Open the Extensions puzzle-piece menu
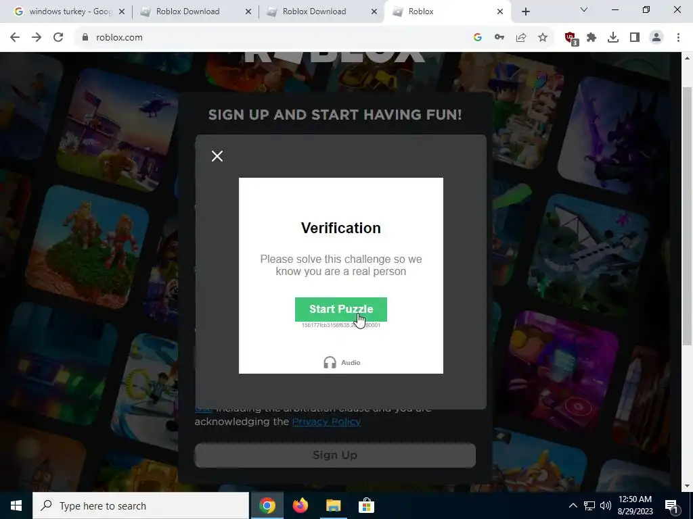Screen dimensions: 693x519 click(x=591, y=38)
